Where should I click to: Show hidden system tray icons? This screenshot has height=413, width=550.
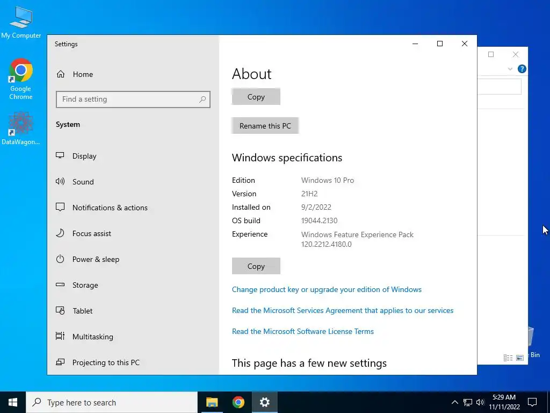click(x=454, y=402)
